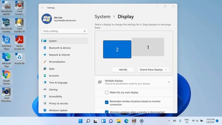Image resolution: width=222 pixels, height=125 pixels.
Task: Select the QuickTime Player desktop icon
Action: coord(6,42)
